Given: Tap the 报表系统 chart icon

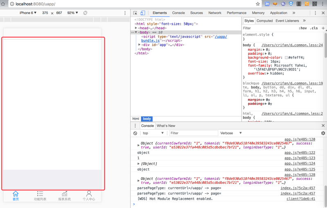Looking at the screenshot, I should pyautogui.click(x=65, y=194).
